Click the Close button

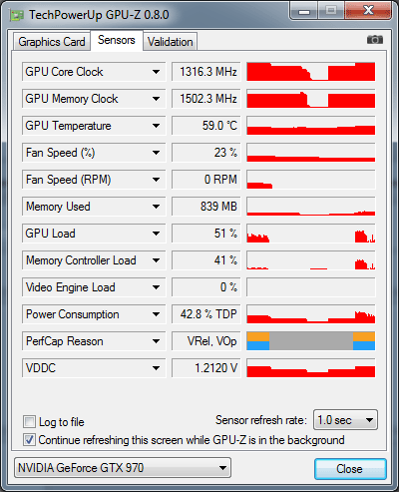pos(350,469)
